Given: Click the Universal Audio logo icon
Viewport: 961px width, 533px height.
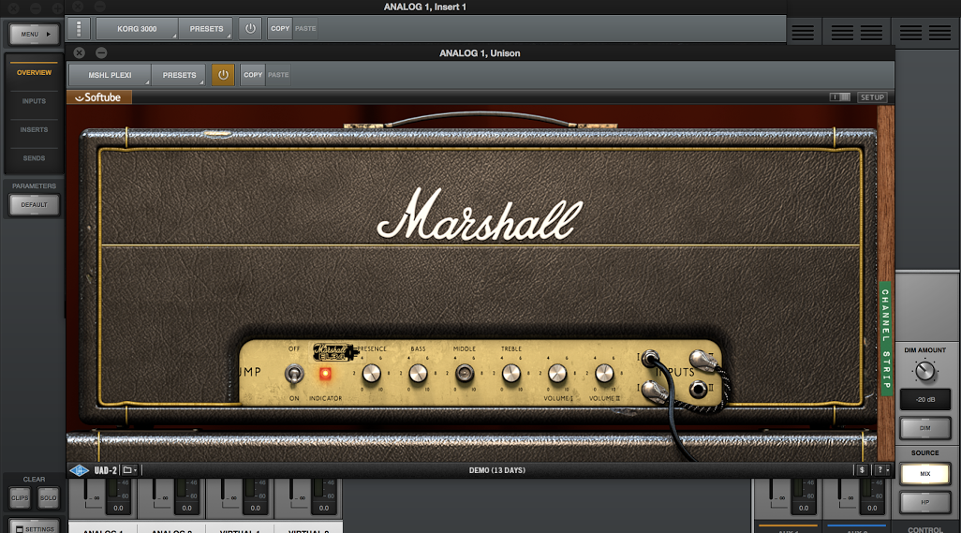Looking at the screenshot, I should coord(79,470).
